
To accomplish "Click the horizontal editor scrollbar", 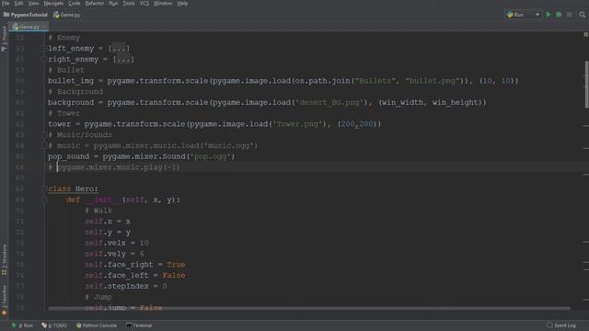I will point(309,309).
